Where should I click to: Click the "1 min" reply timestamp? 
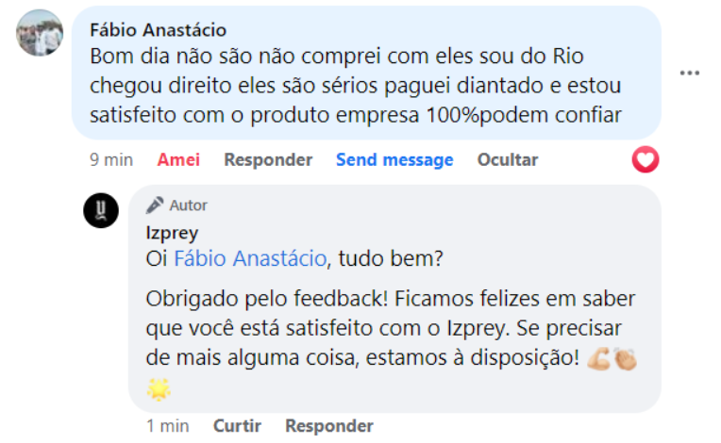[168, 426]
